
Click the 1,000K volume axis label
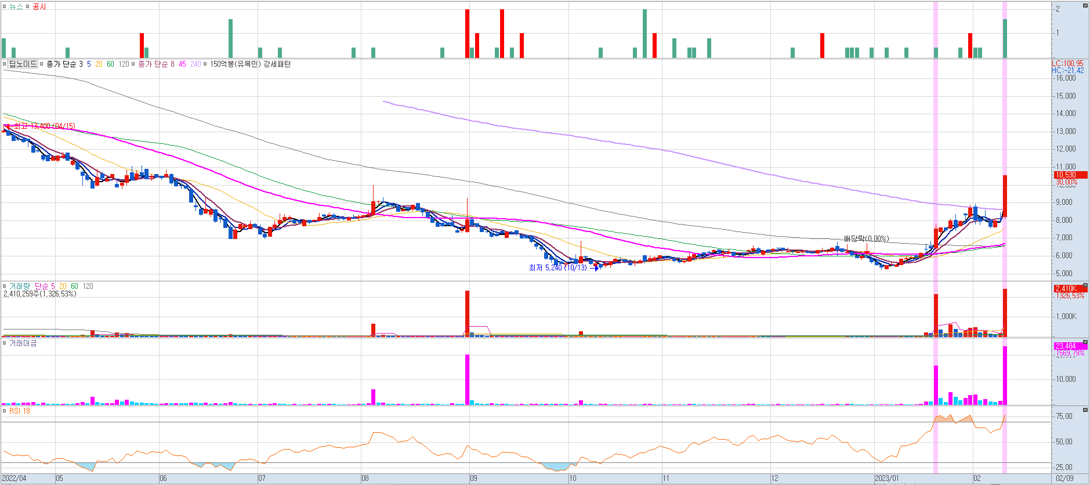click(1066, 316)
